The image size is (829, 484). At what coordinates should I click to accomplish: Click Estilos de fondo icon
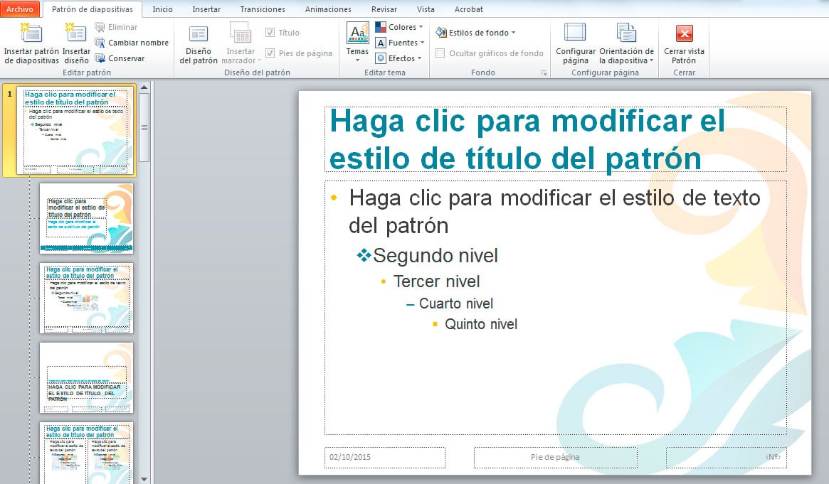tap(441, 33)
